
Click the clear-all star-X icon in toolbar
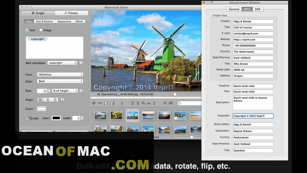click(171, 103)
